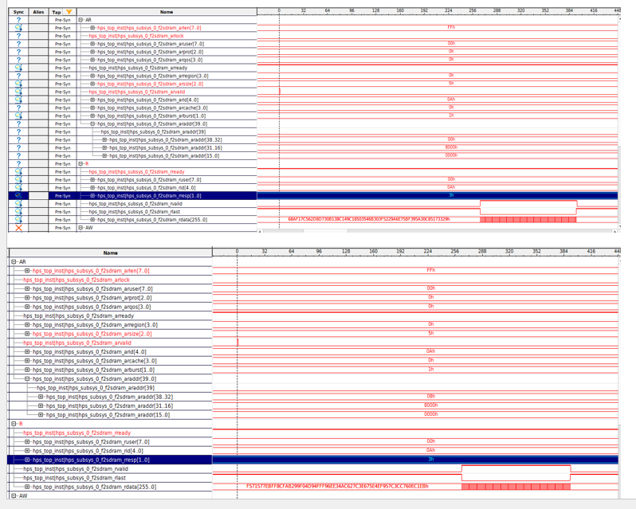Click the orange filter icon in the Tap header
636x509 pixels.
pos(69,12)
